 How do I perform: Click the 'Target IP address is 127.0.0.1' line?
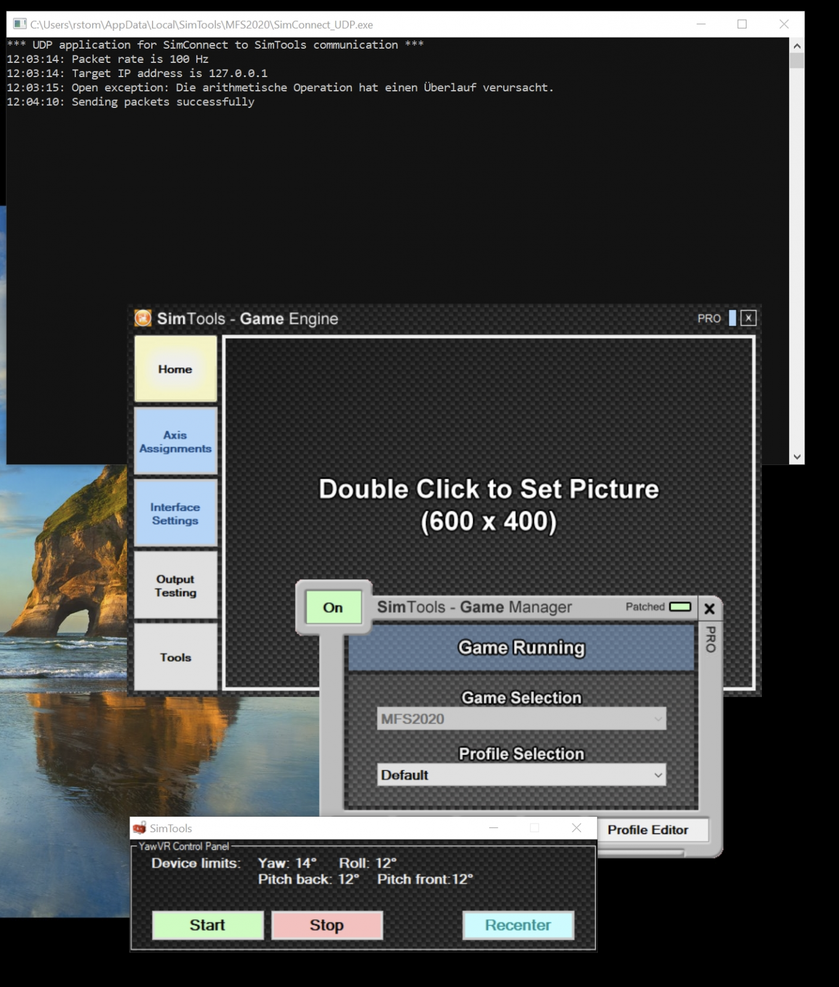tap(138, 73)
